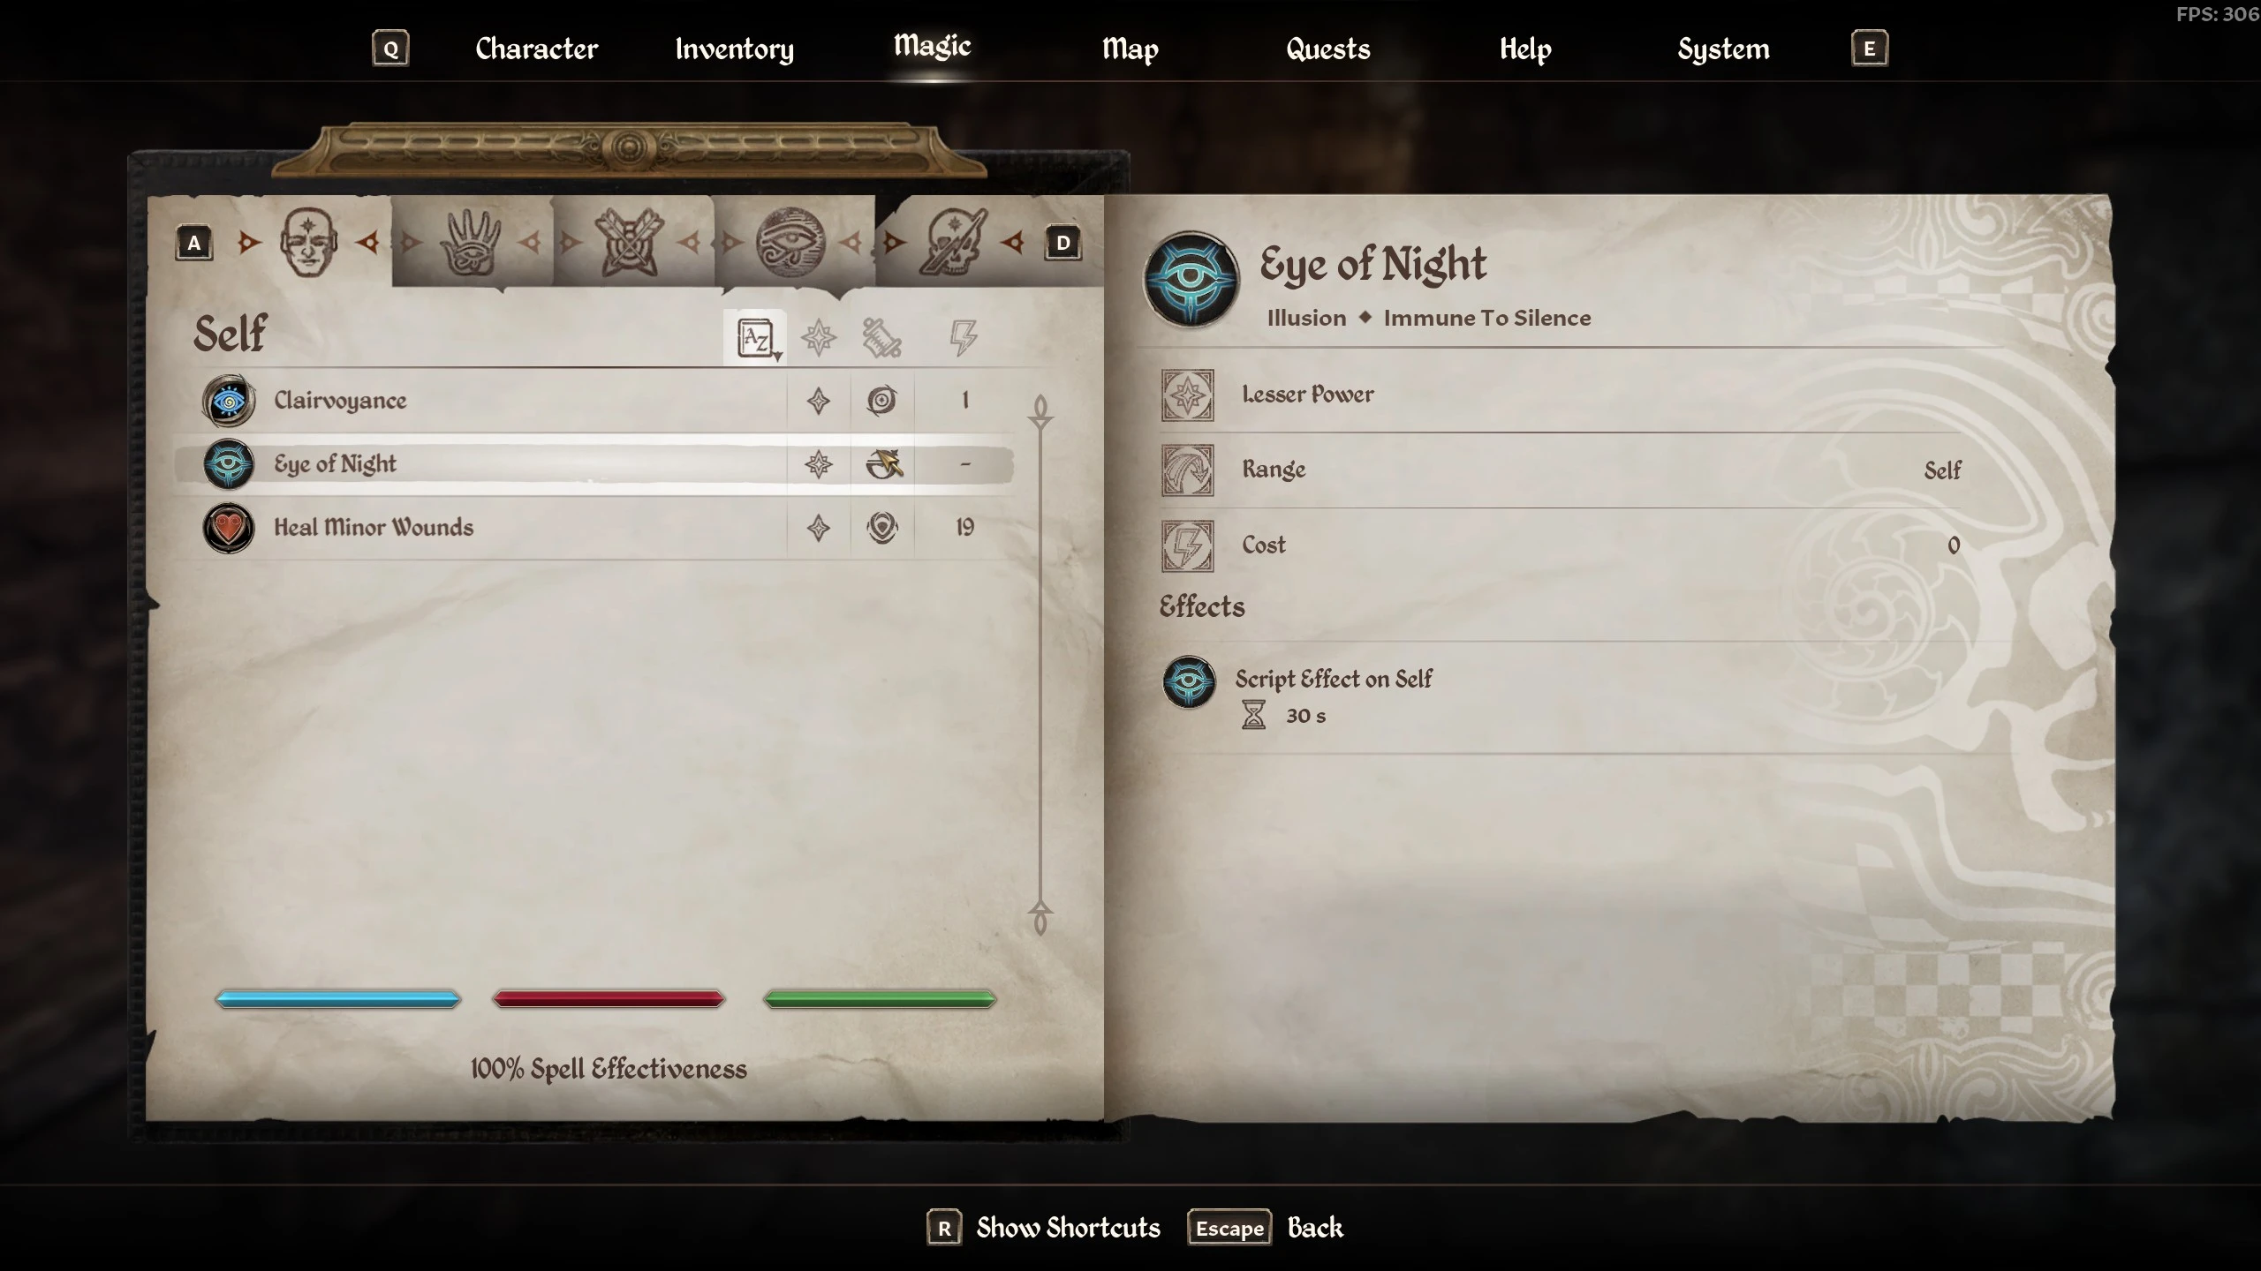Sort spells by magicka cost lightning icon

963,337
